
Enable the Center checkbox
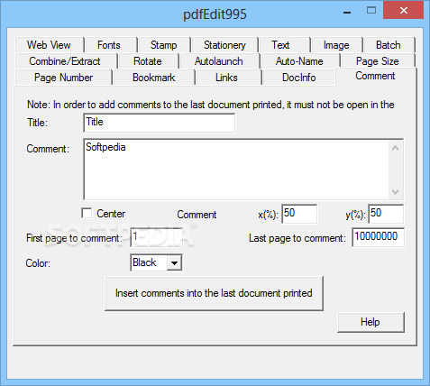87,214
